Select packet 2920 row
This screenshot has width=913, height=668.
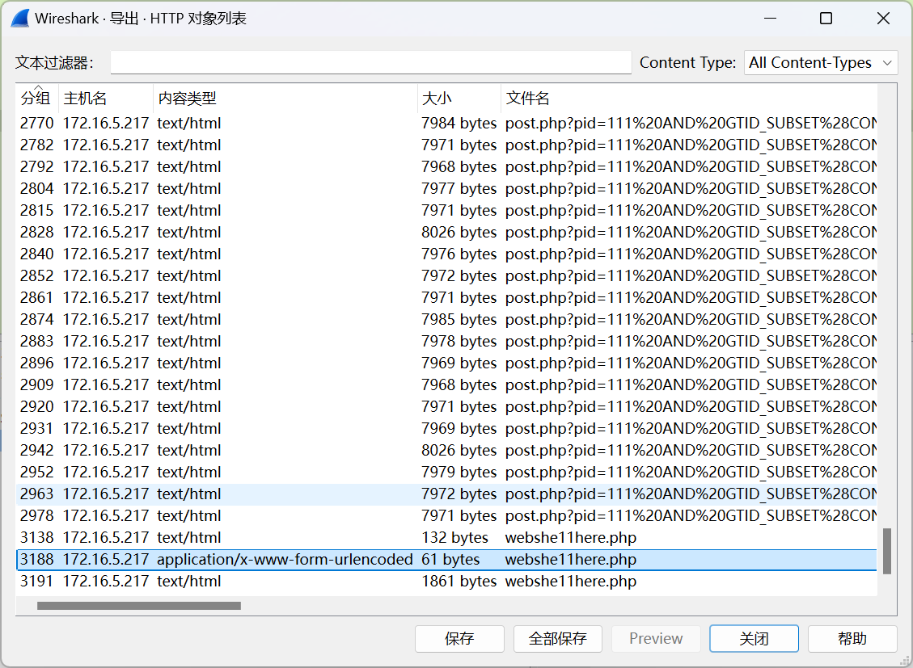tap(446, 406)
